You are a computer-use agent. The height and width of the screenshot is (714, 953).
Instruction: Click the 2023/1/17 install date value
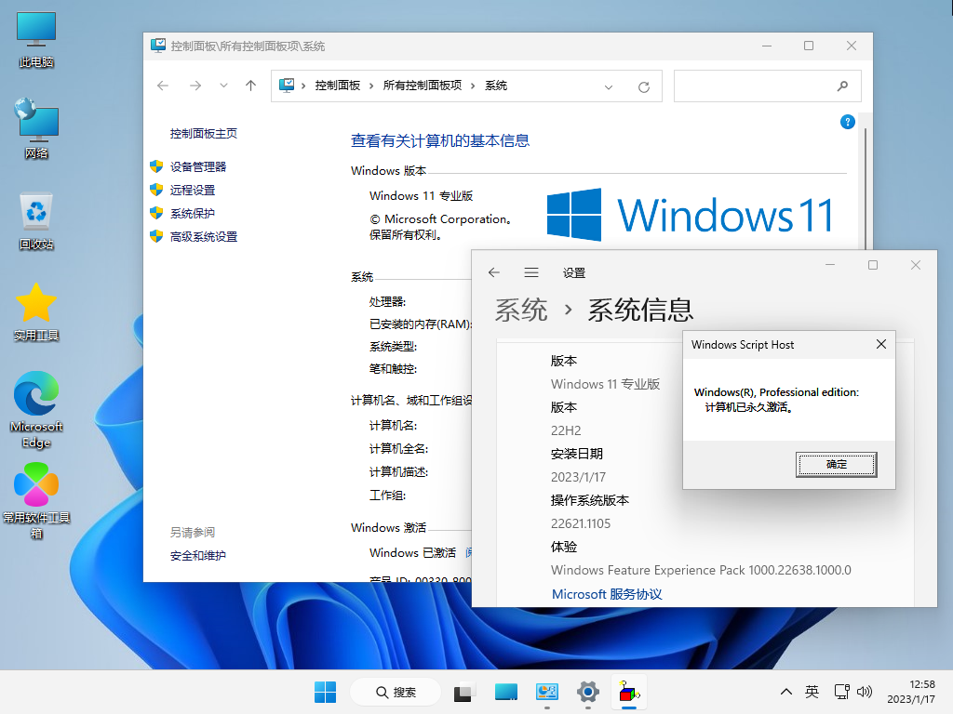[x=578, y=477]
